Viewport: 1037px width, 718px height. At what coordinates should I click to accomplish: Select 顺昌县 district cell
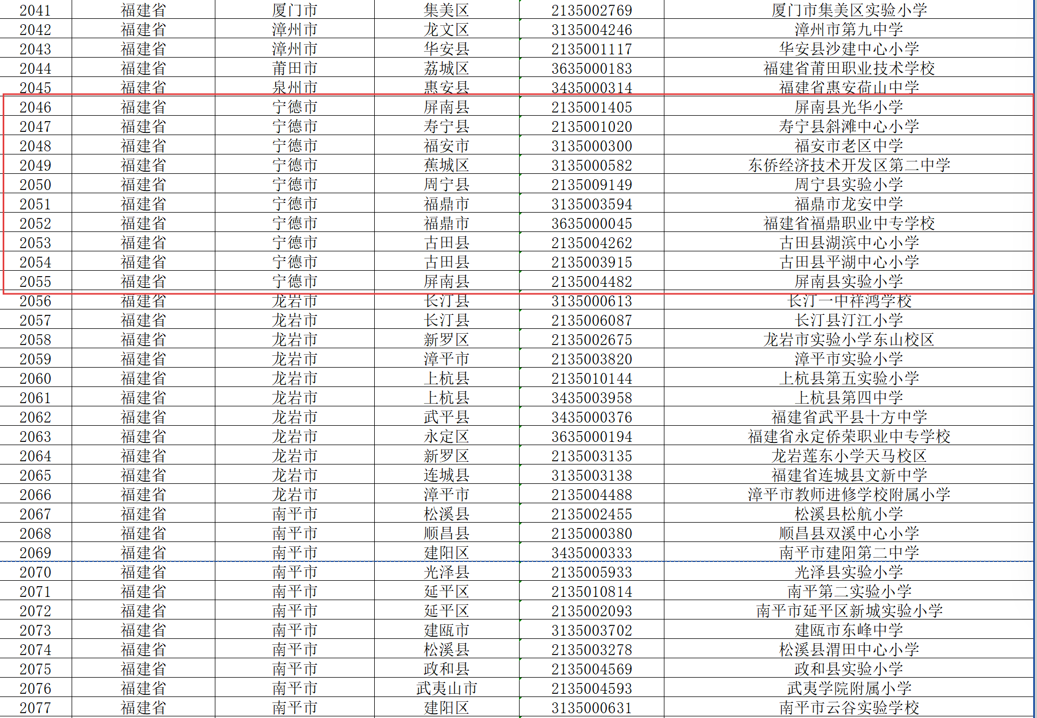pos(446,533)
